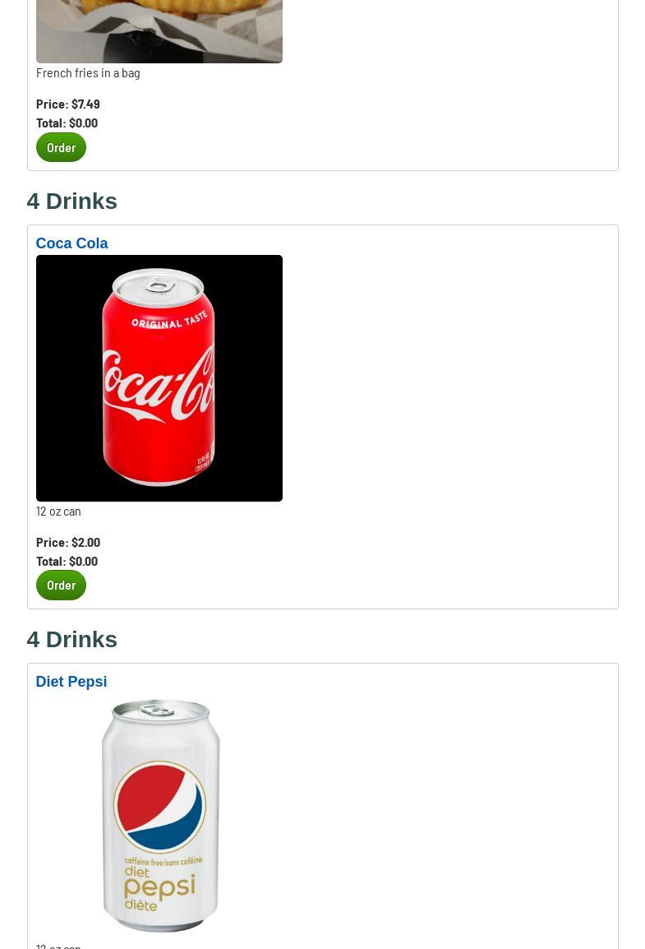Open the Coca Cola product link
This screenshot has width=645, height=949.
click(x=71, y=243)
